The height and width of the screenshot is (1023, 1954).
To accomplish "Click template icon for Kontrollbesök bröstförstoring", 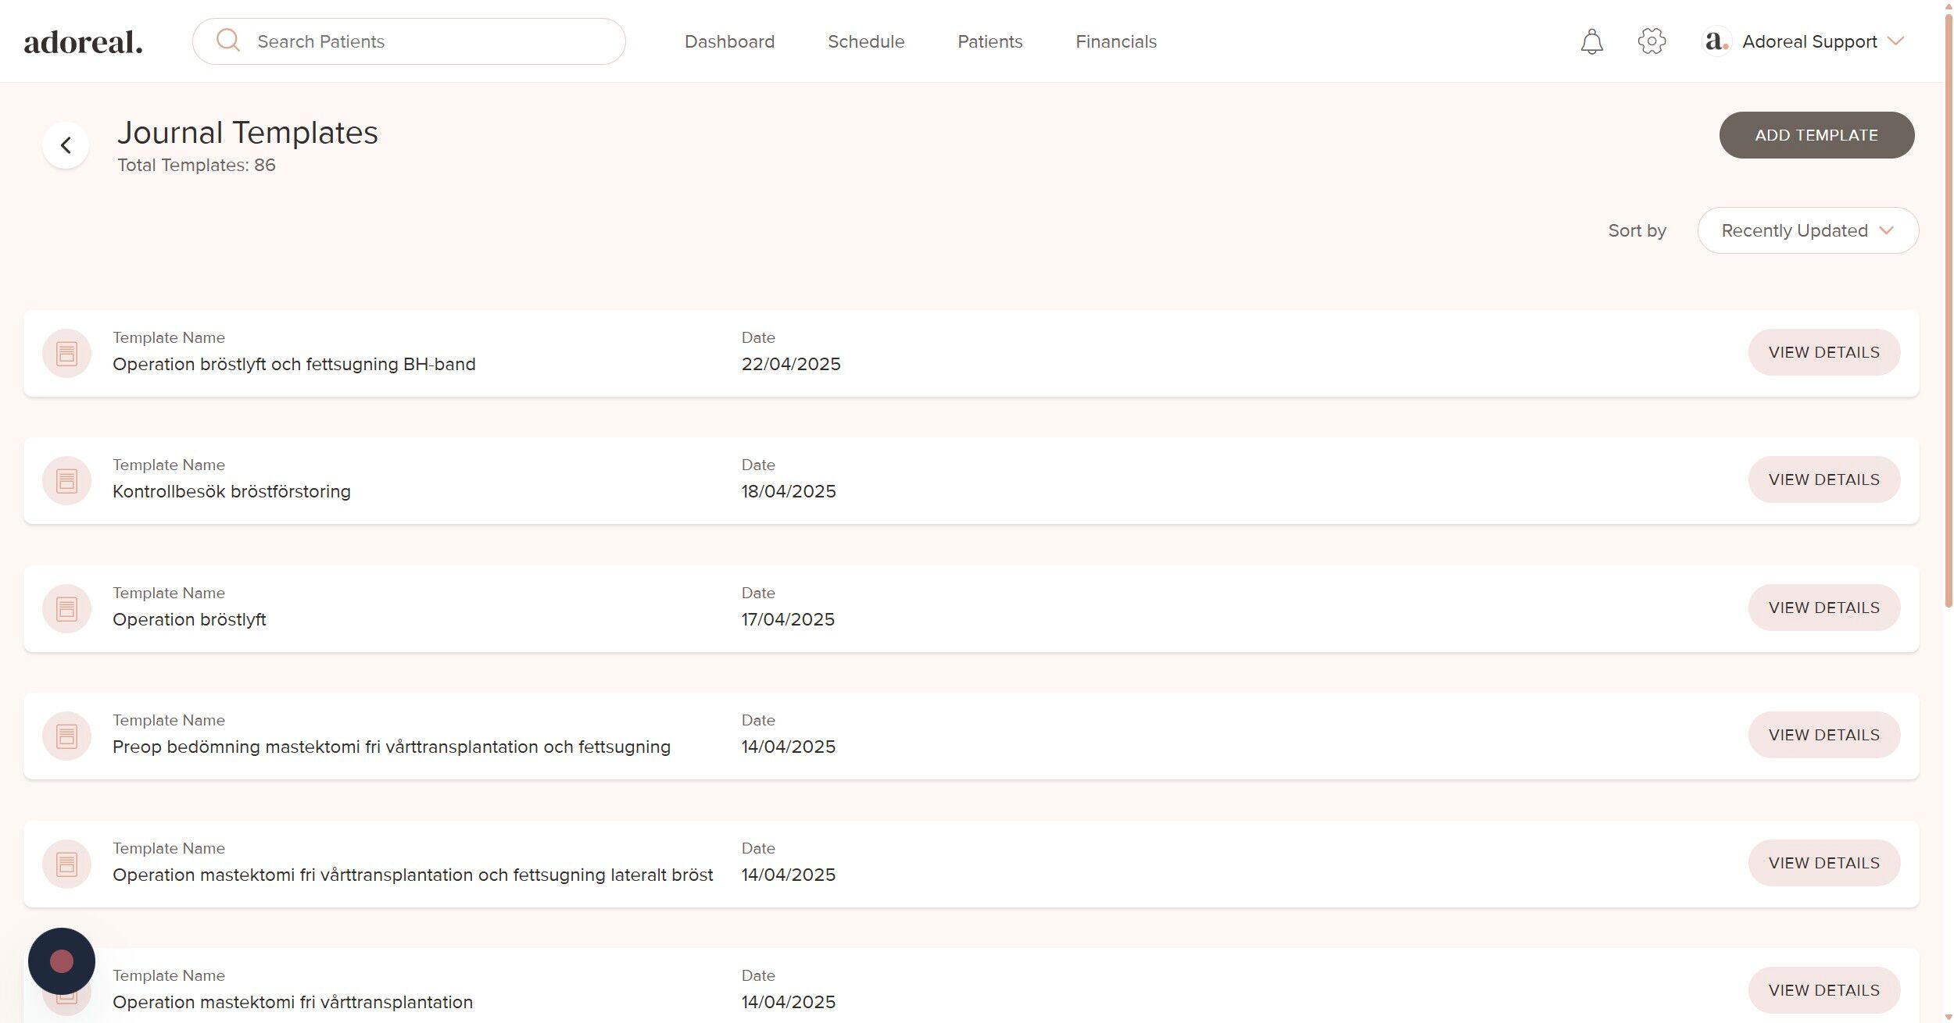I will coord(66,481).
